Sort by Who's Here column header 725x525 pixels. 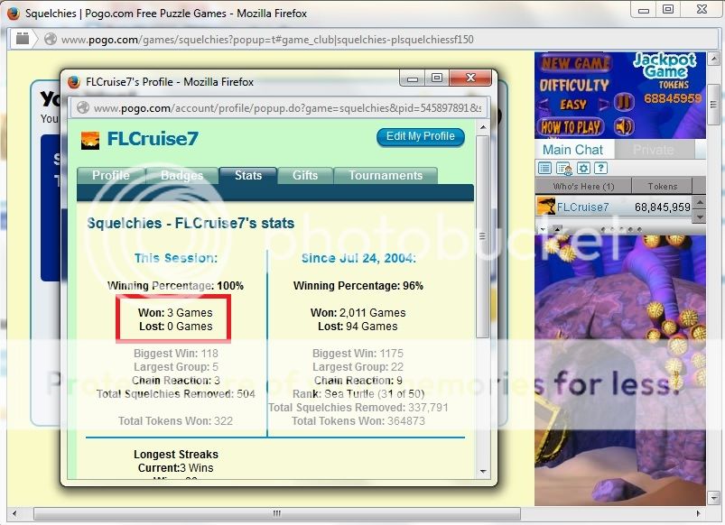click(x=583, y=186)
